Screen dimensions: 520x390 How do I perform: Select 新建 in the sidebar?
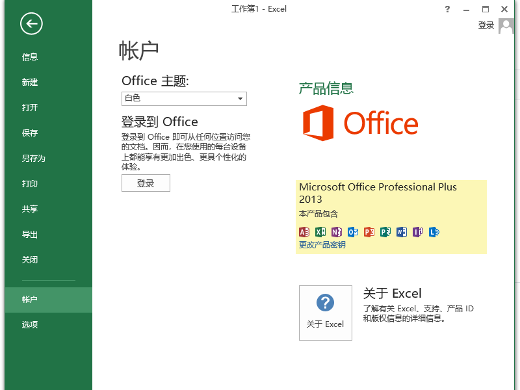(x=48, y=83)
